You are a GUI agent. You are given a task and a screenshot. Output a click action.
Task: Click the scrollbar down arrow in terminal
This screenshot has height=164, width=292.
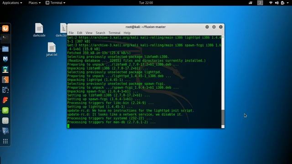223,127
